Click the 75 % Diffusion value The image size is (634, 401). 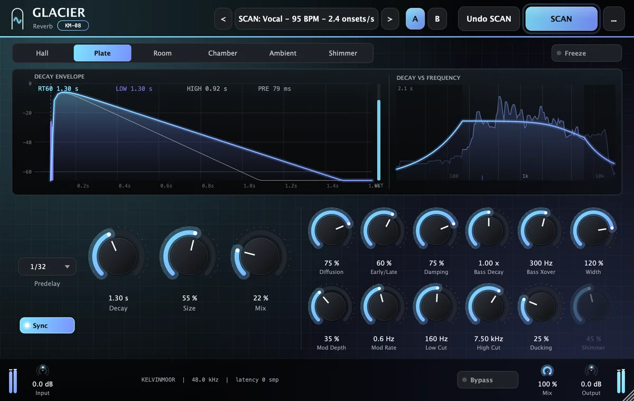click(x=332, y=263)
